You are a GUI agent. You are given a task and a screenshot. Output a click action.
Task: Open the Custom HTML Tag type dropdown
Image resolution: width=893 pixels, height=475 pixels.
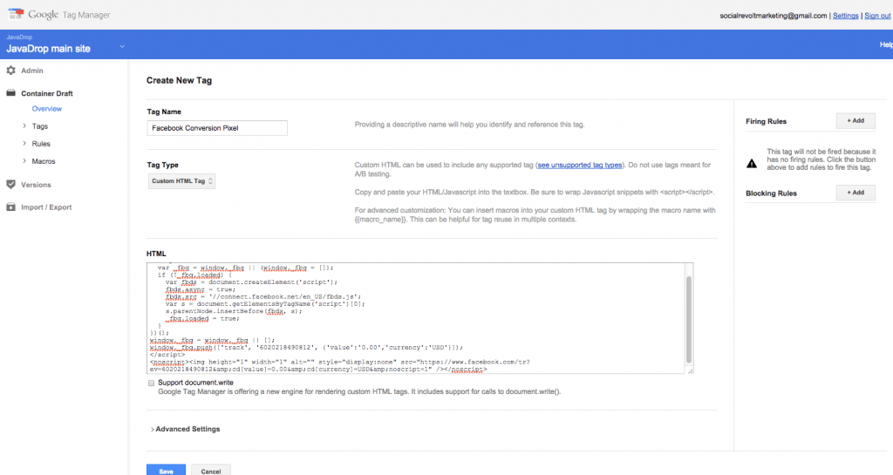181,181
